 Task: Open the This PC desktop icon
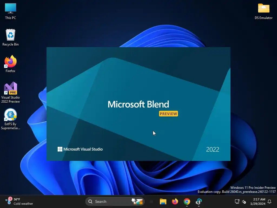[x=11, y=11]
